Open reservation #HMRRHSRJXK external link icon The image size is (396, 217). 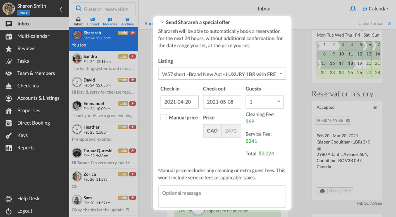tap(348, 121)
